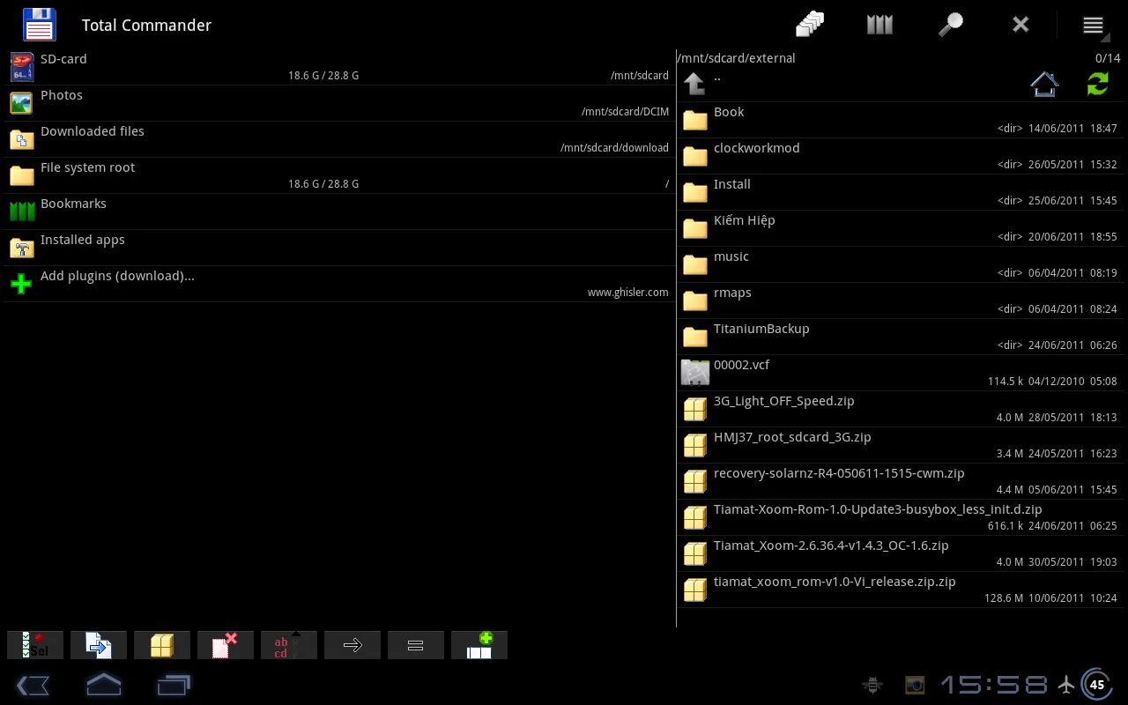Click www.ghisler.com link text
Screen dimensions: 1128x705
pos(627,293)
